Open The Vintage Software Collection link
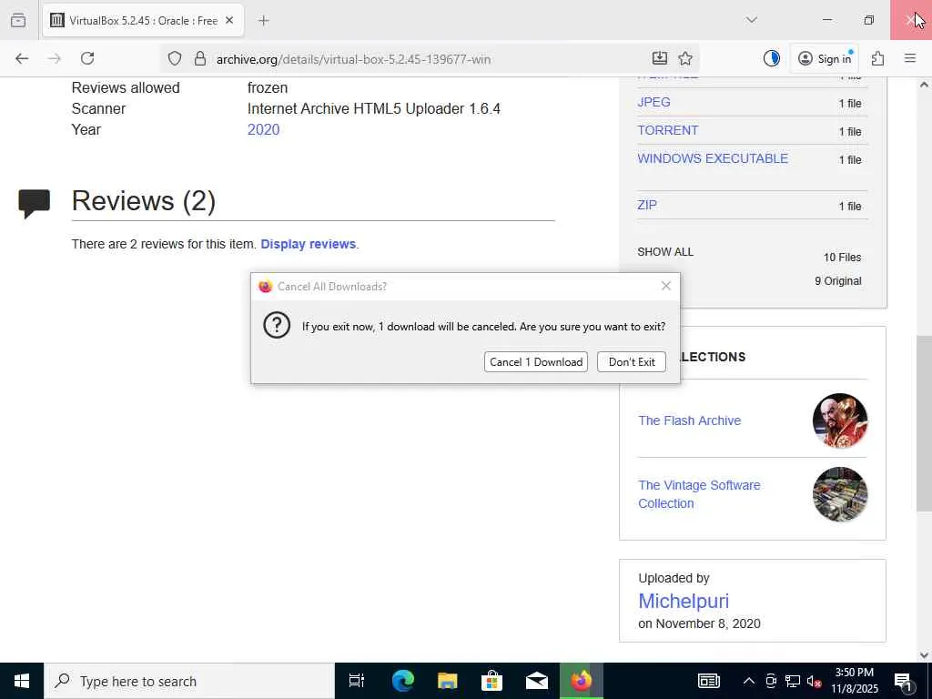932x699 pixels. coord(699,494)
